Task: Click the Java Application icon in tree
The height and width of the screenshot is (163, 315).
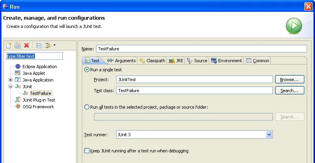Action: 18,80
